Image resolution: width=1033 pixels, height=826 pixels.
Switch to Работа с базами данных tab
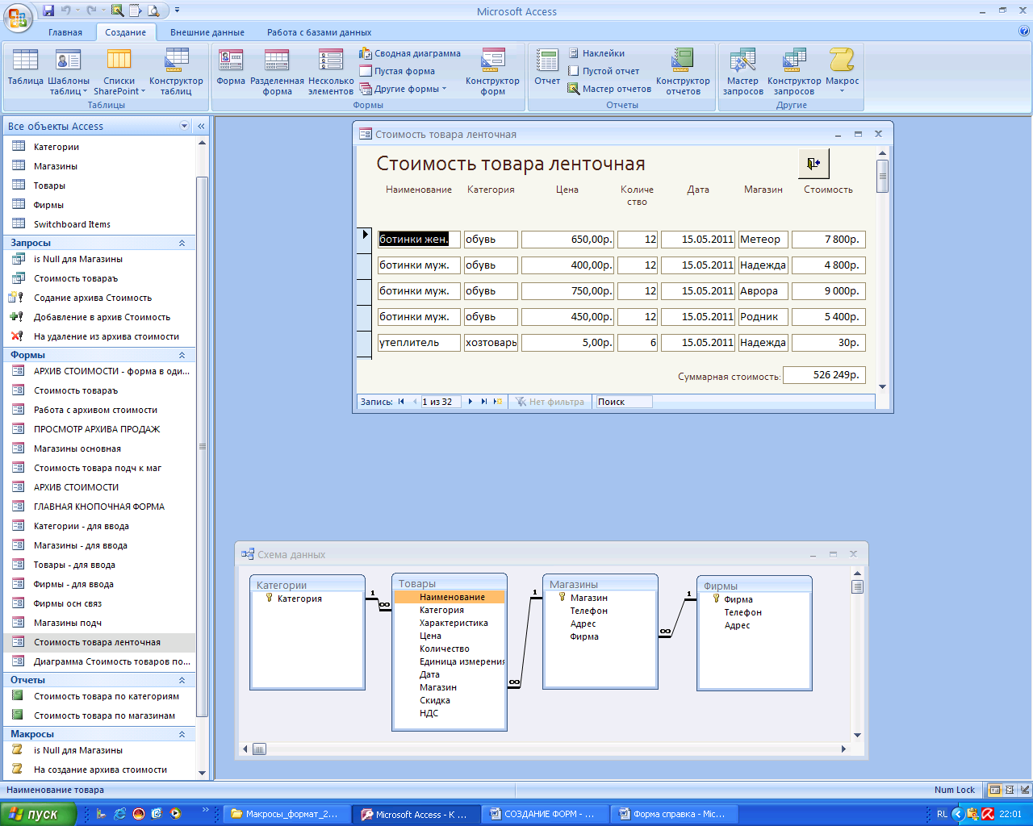point(320,32)
